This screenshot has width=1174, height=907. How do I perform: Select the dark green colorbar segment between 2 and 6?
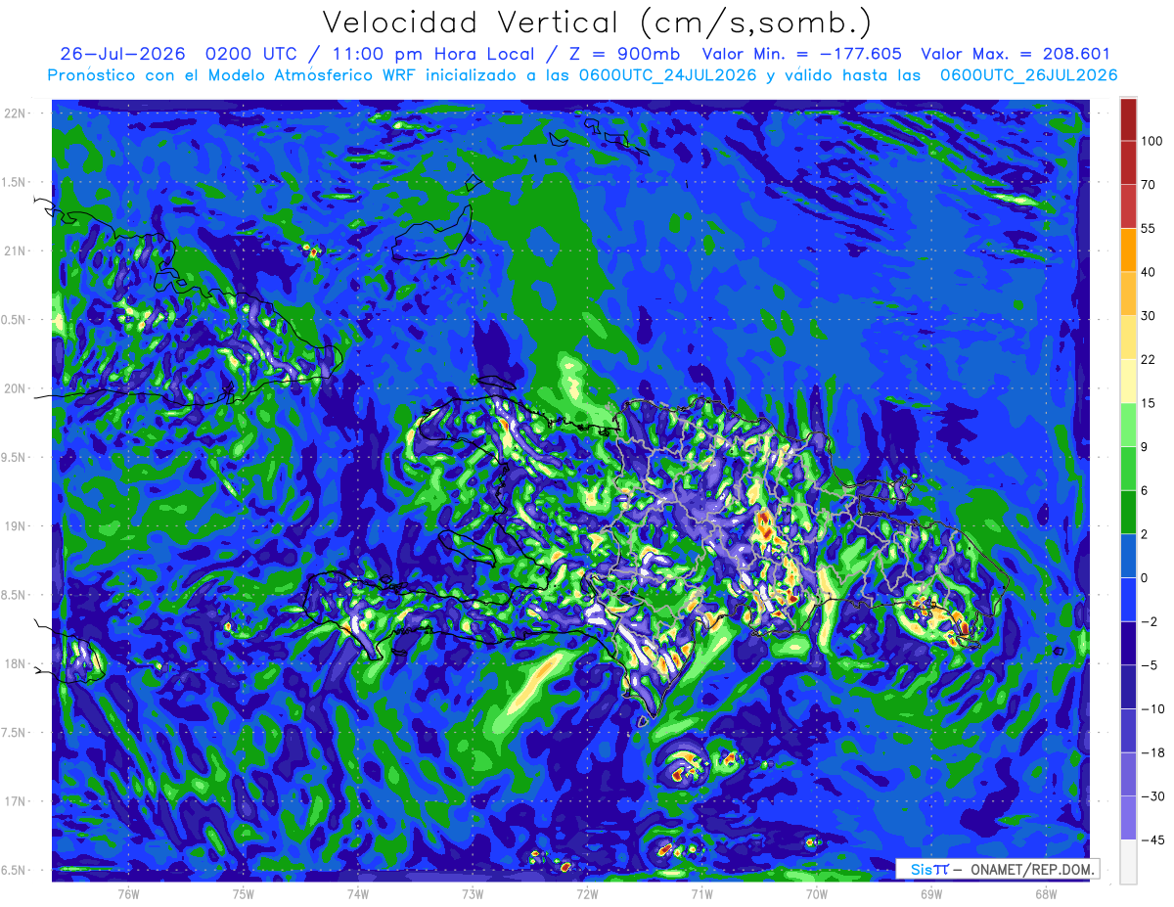pyautogui.click(x=1128, y=512)
